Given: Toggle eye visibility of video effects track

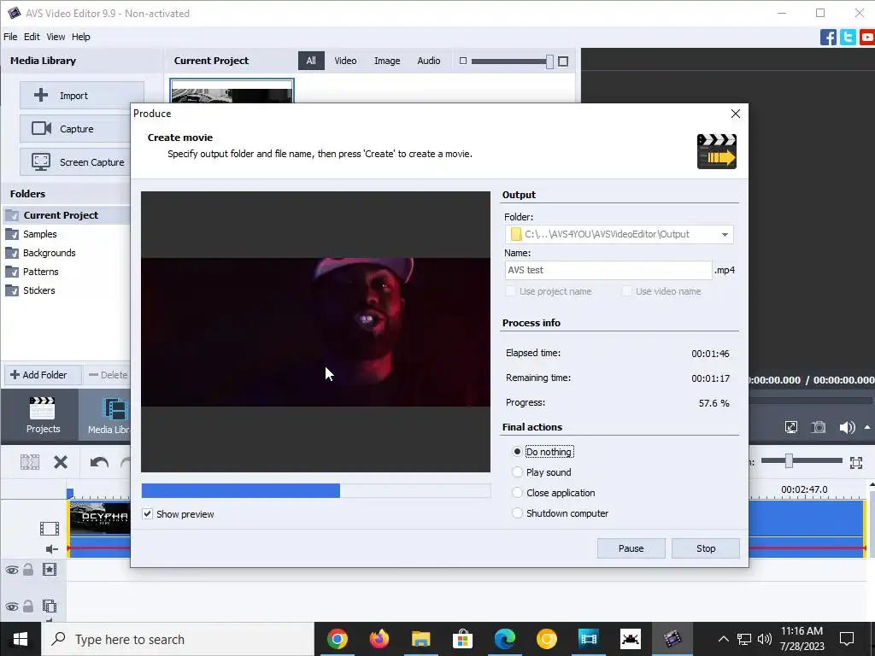Looking at the screenshot, I should click(12, 570).
